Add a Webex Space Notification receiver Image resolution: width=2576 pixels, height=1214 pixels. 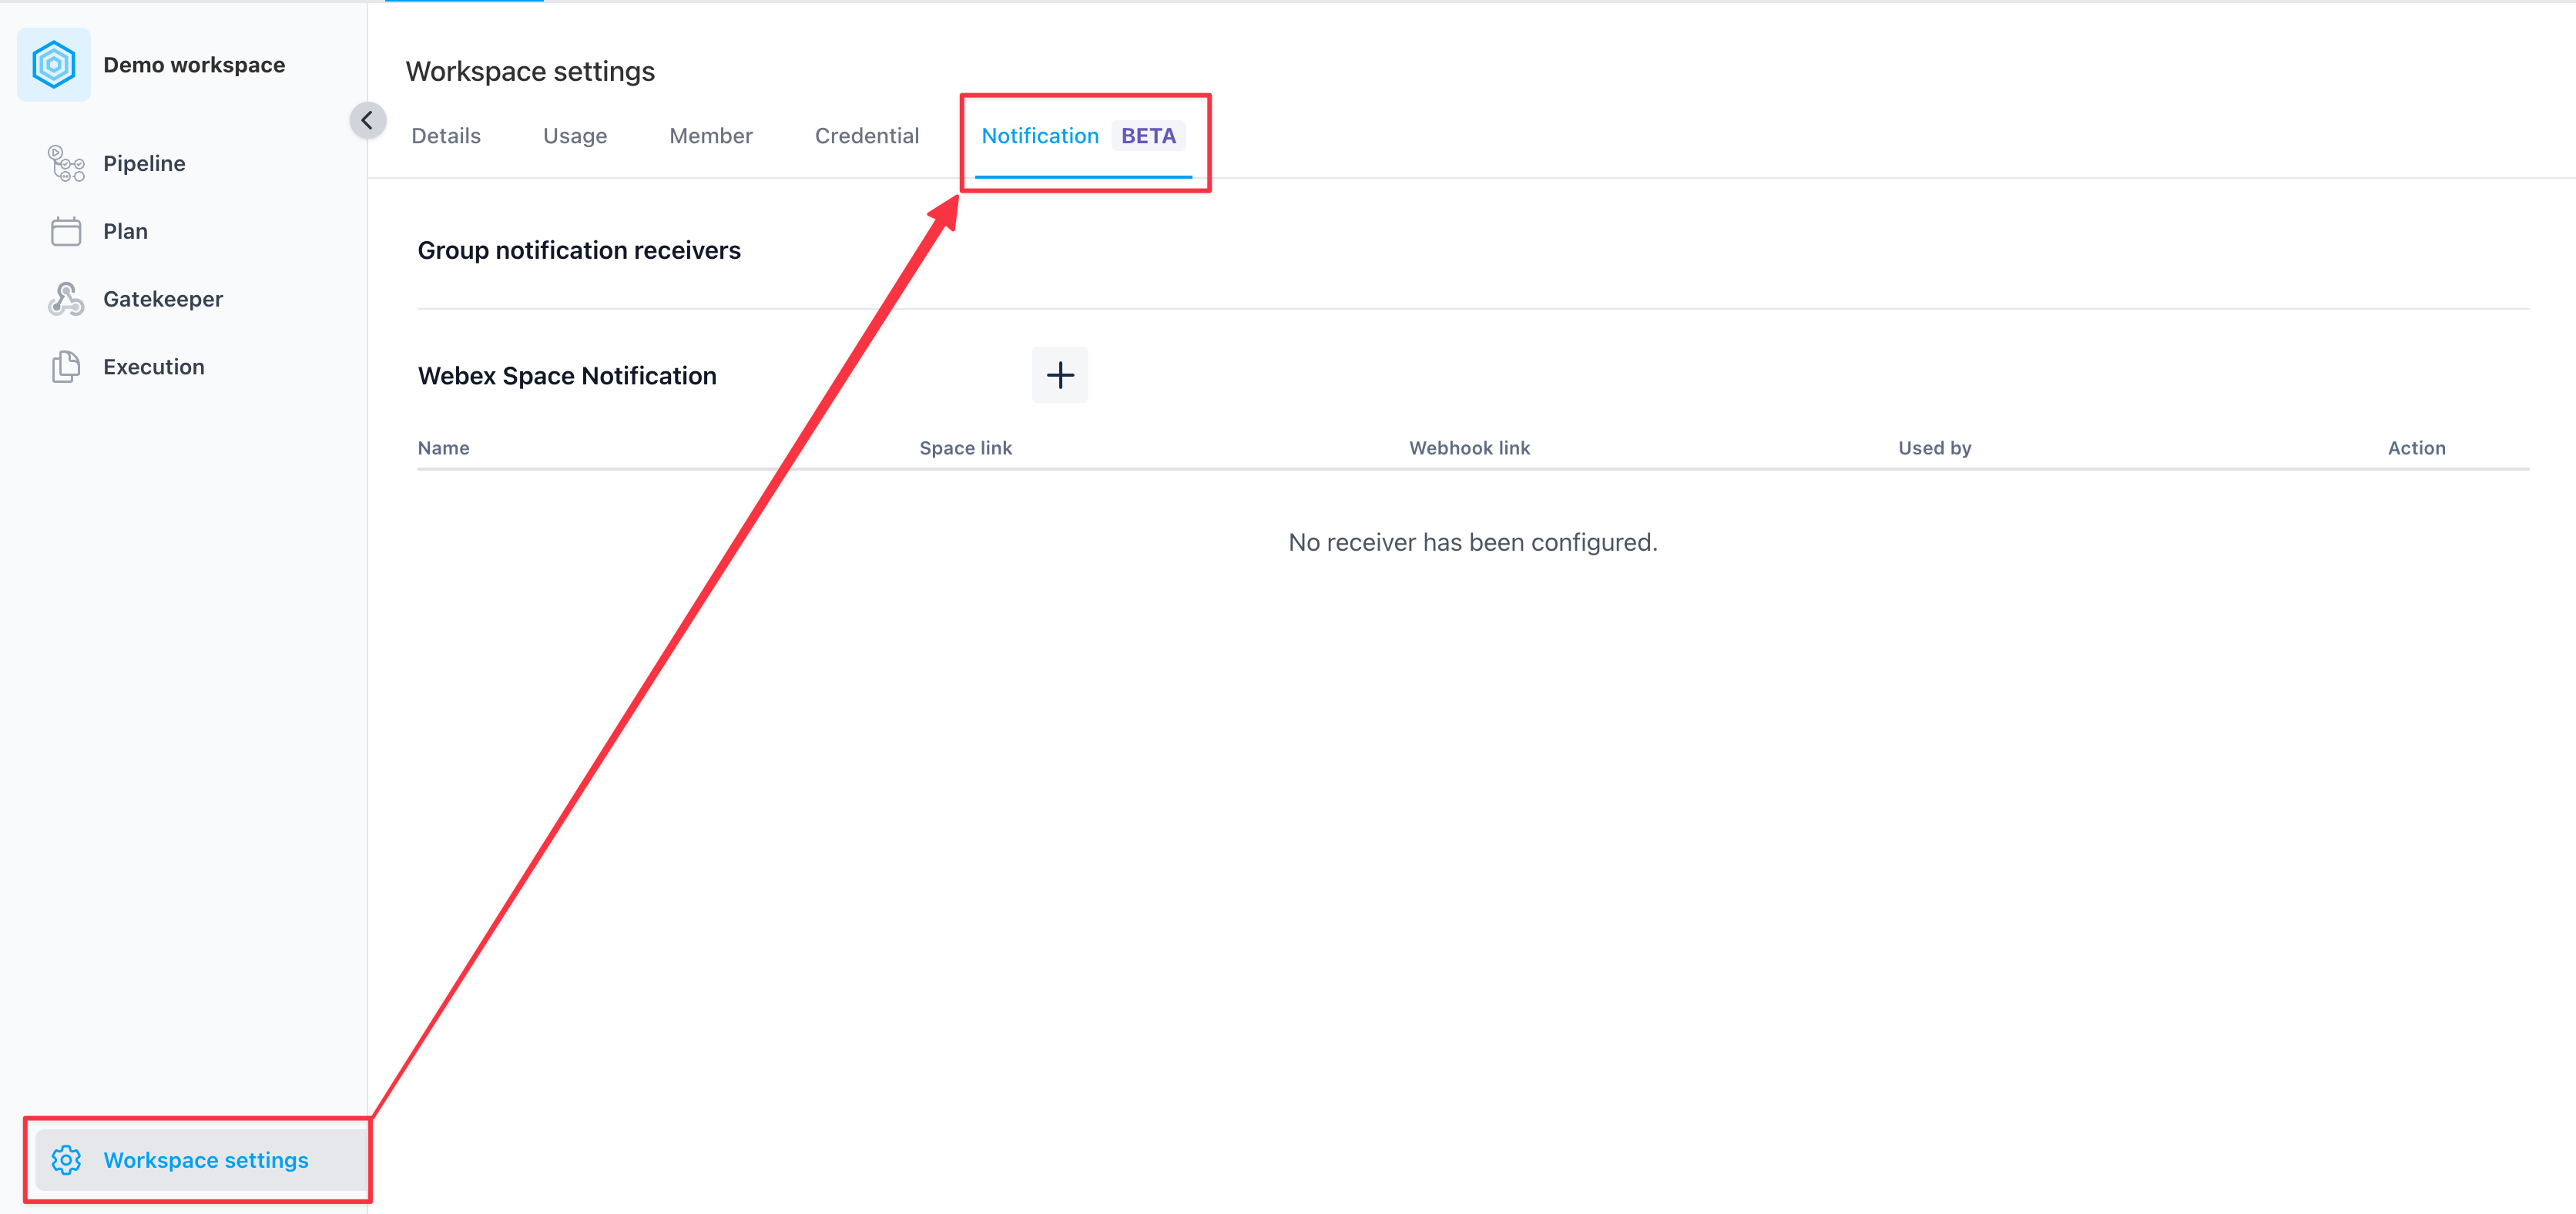[x=1060, y=375]
